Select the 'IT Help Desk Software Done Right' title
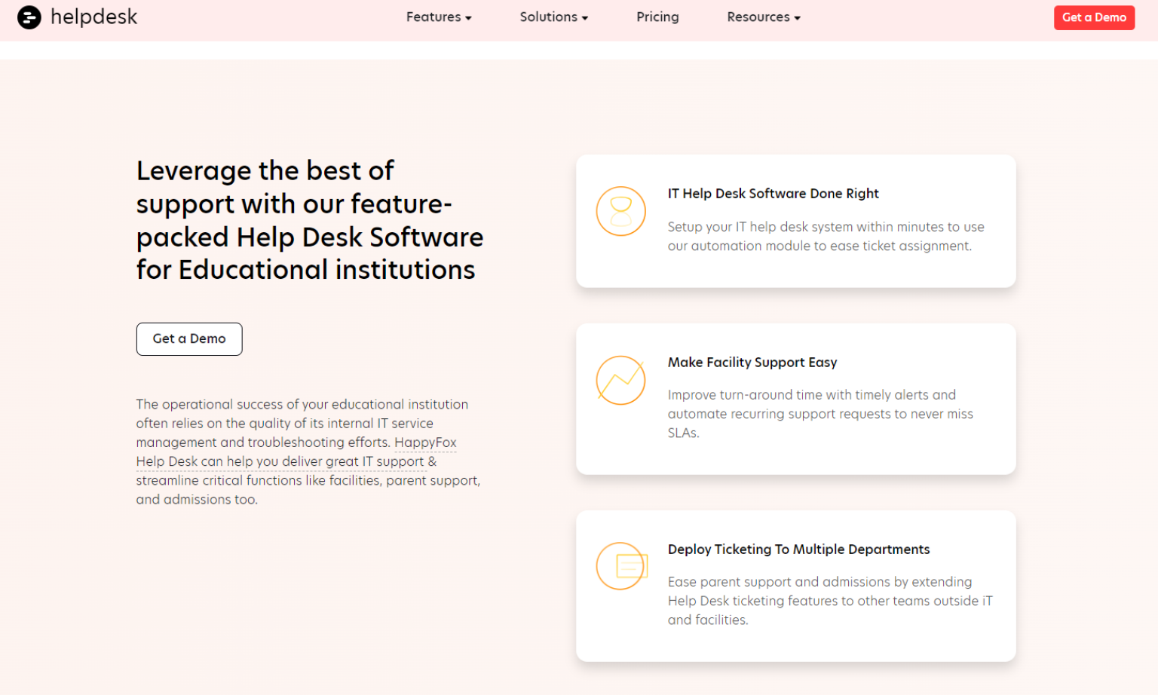This screenshot has height=695, width=1158. tap(773, 194)
